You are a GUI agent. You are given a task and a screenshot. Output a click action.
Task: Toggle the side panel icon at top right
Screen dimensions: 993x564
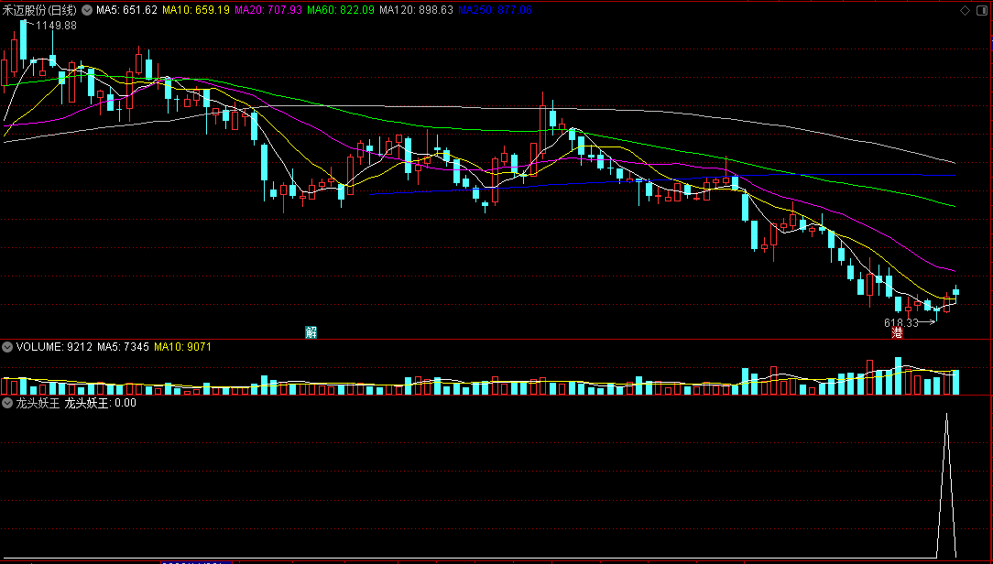(x=983, y=10)
